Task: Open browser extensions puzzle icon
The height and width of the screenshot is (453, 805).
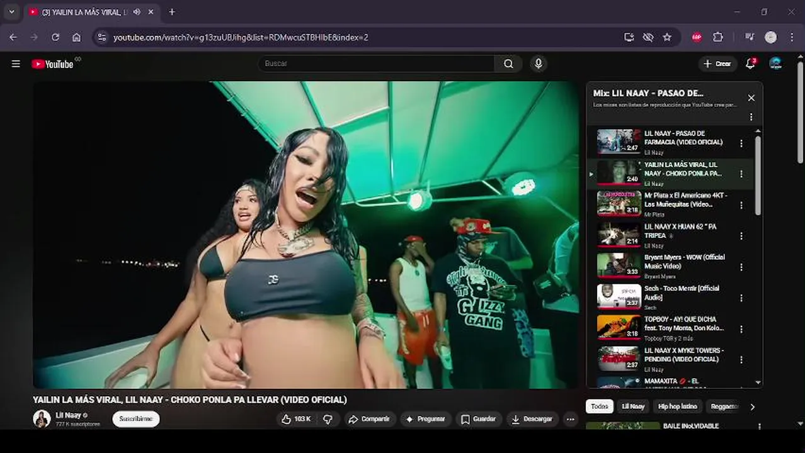Action: [x=717, y=37]
